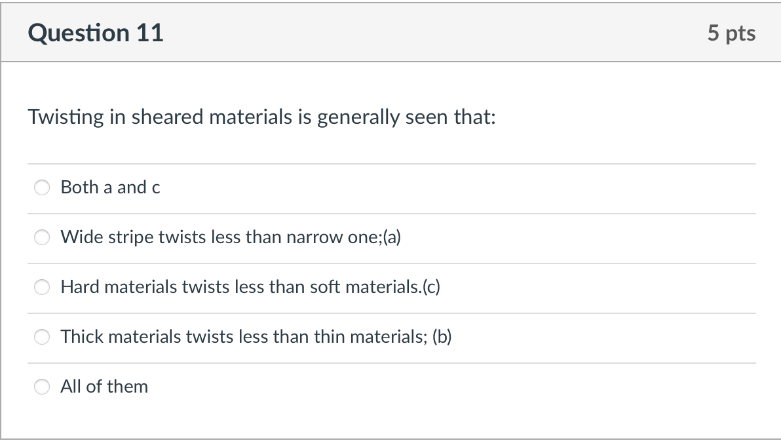781x447 pixels.
Task: Click the question prompt about twisting materials
Action: 262,117
